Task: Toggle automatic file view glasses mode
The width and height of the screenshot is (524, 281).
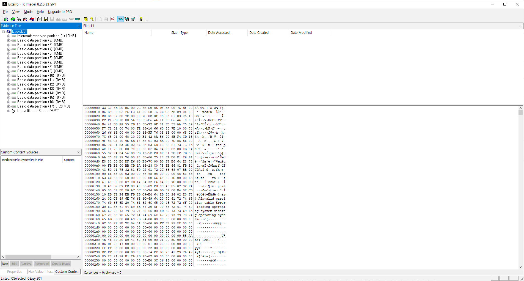Action: click(120, 19)
